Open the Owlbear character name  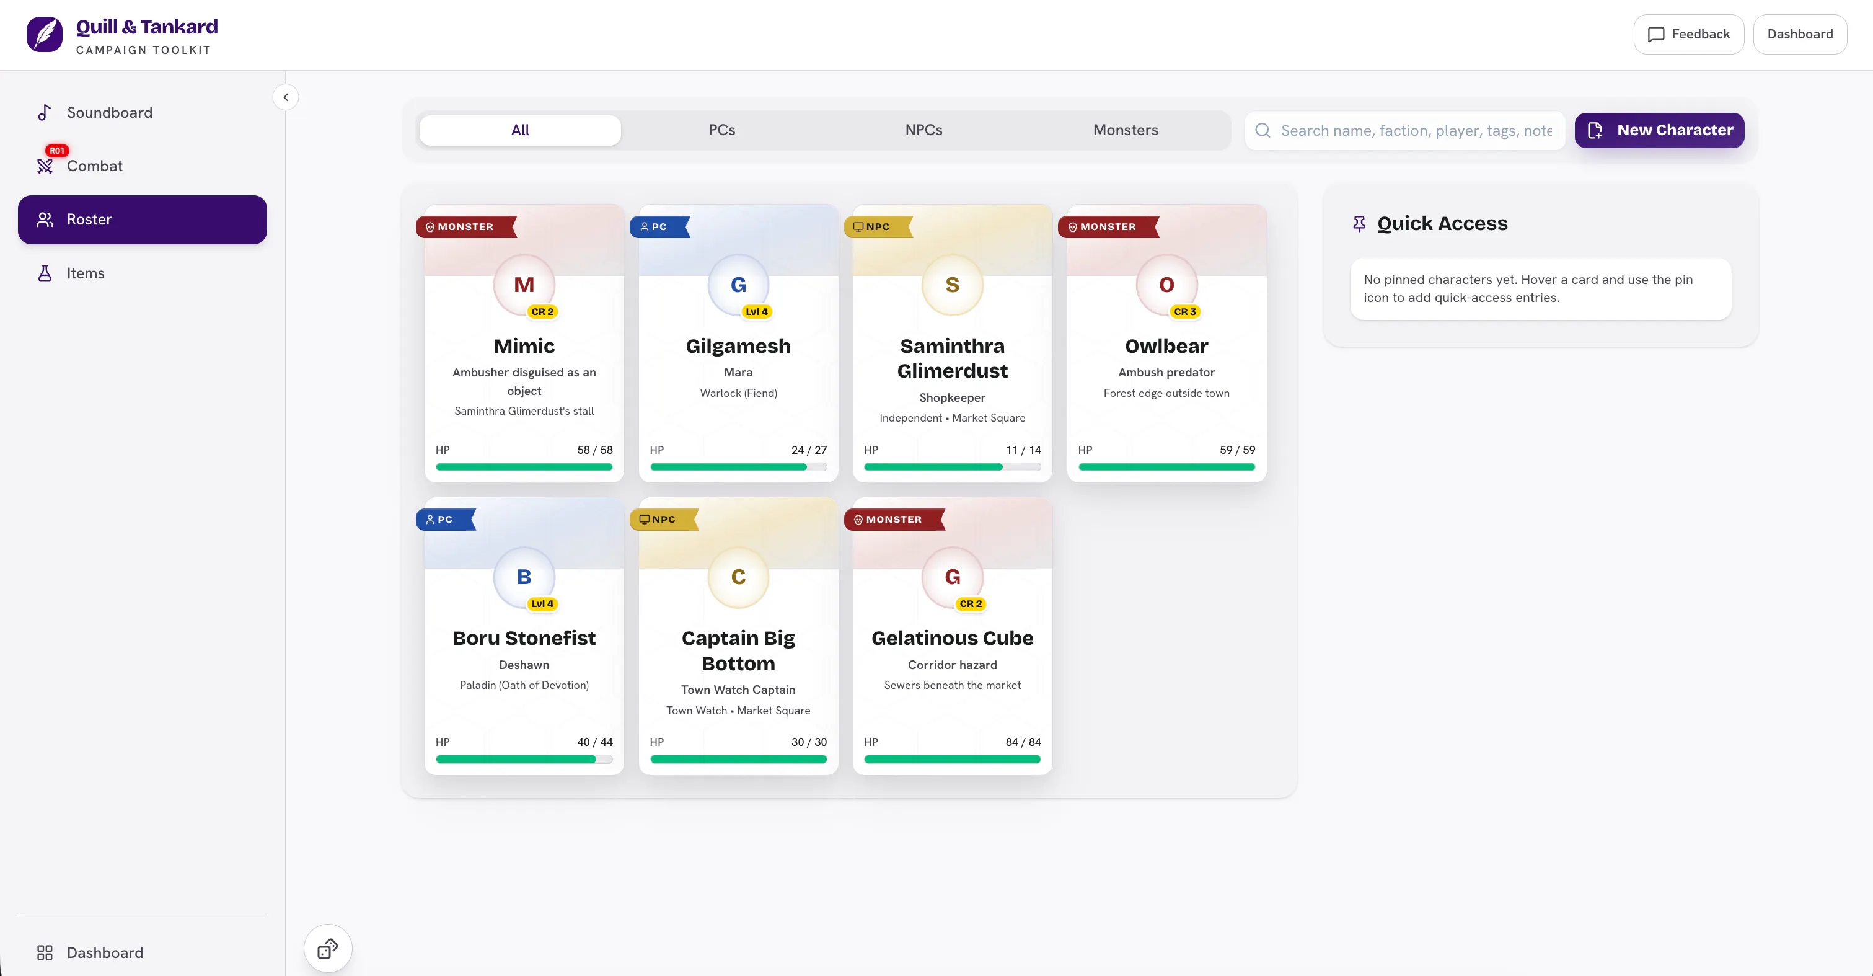1166,346
